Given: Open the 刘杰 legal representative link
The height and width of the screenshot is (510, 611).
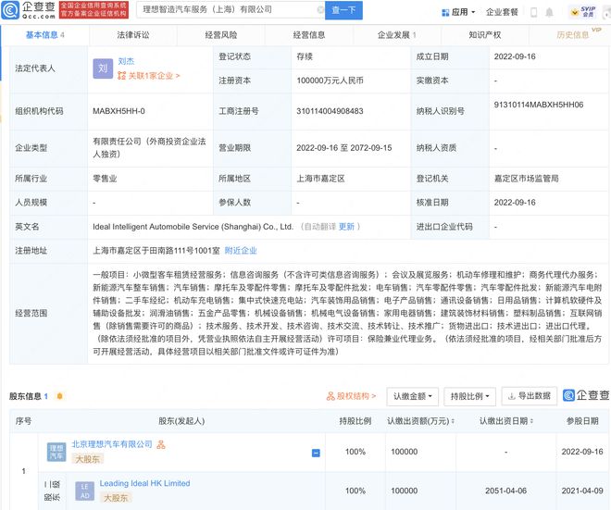Looking at the screenshot, I should click(x=126, y=61).
